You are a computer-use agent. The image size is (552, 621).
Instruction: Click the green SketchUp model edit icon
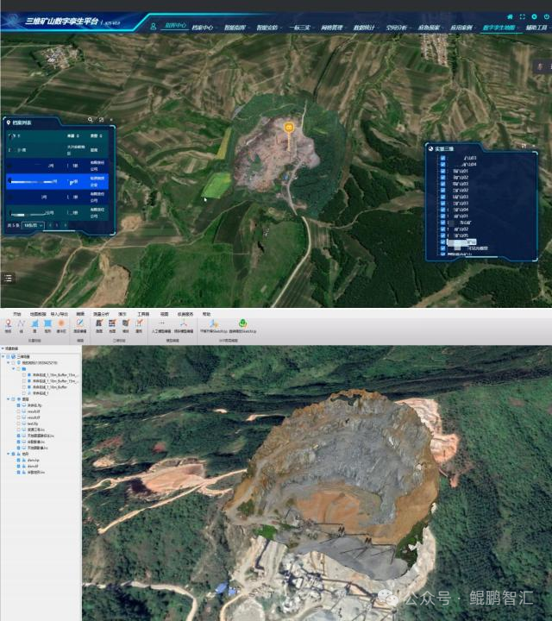point(242,323)
